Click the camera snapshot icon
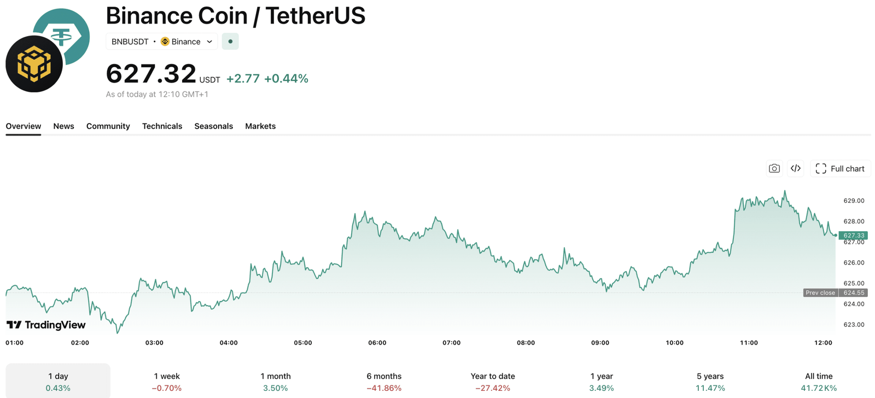Screen dimensions: 875x398 tap(774, 168)
